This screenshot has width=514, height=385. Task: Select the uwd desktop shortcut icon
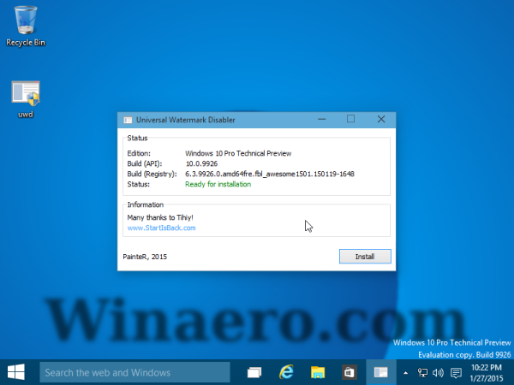pos(26,99)
